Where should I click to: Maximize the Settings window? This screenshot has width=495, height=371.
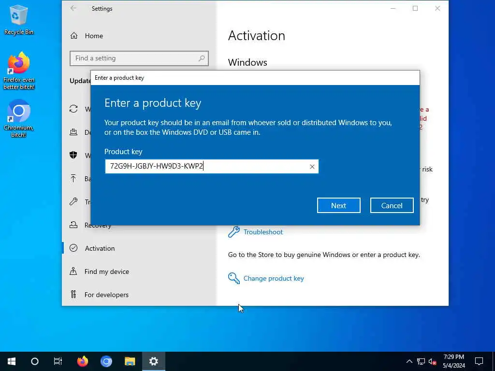pos(415,9)
